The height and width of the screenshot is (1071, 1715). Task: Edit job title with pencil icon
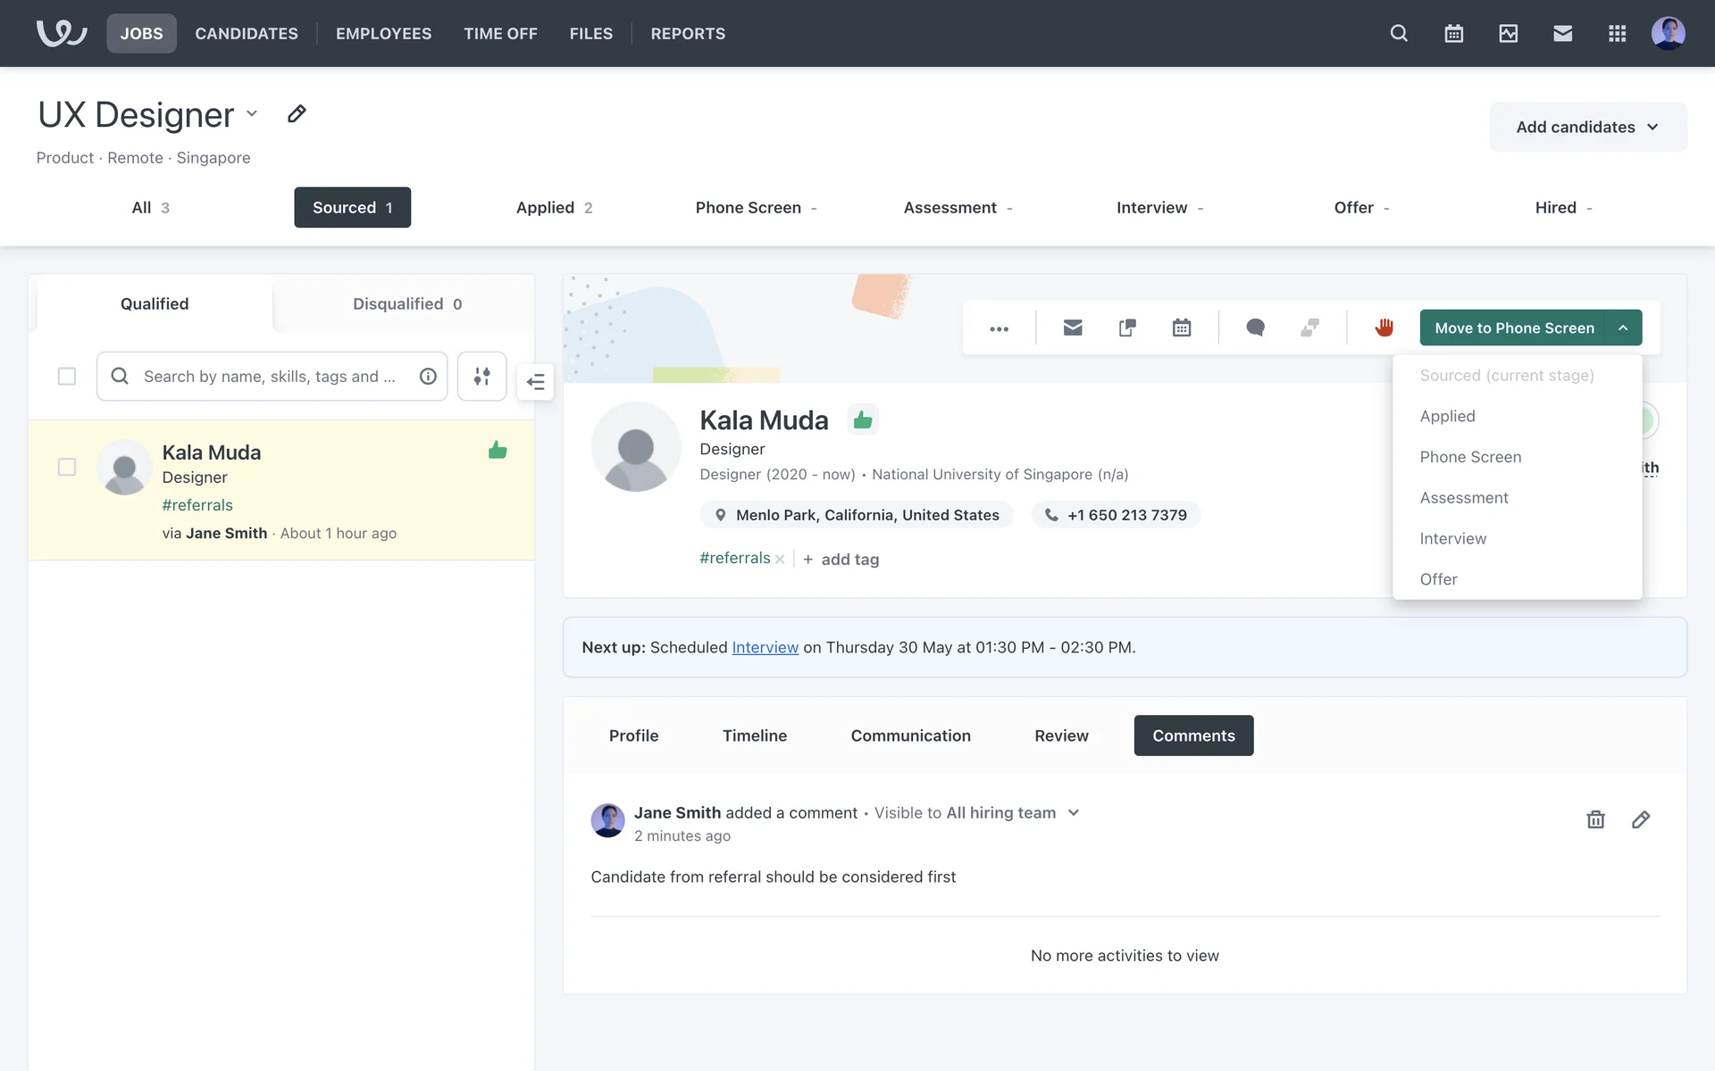click(x=297, y=114)
